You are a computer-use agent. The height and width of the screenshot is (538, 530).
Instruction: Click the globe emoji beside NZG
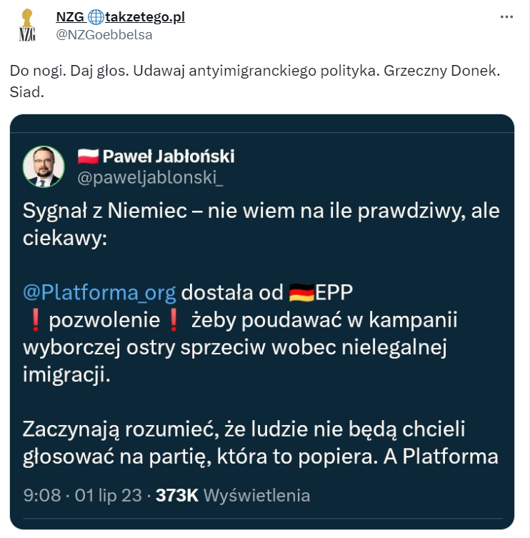pos(96,17)
